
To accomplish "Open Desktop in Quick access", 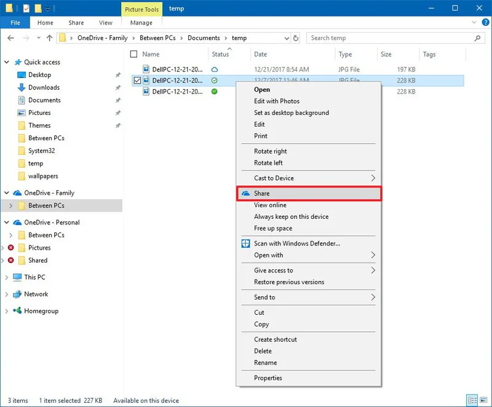I will [x=39, y=74].
